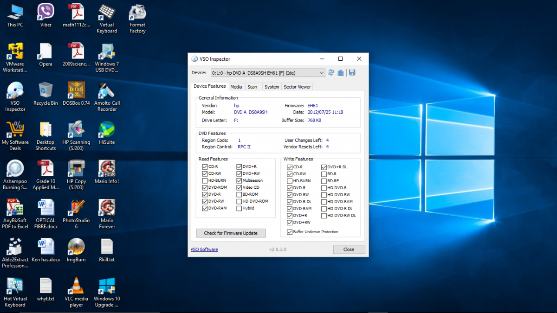Select the Device Features tab
Viewport: 557px width, 313px height.
210,86
